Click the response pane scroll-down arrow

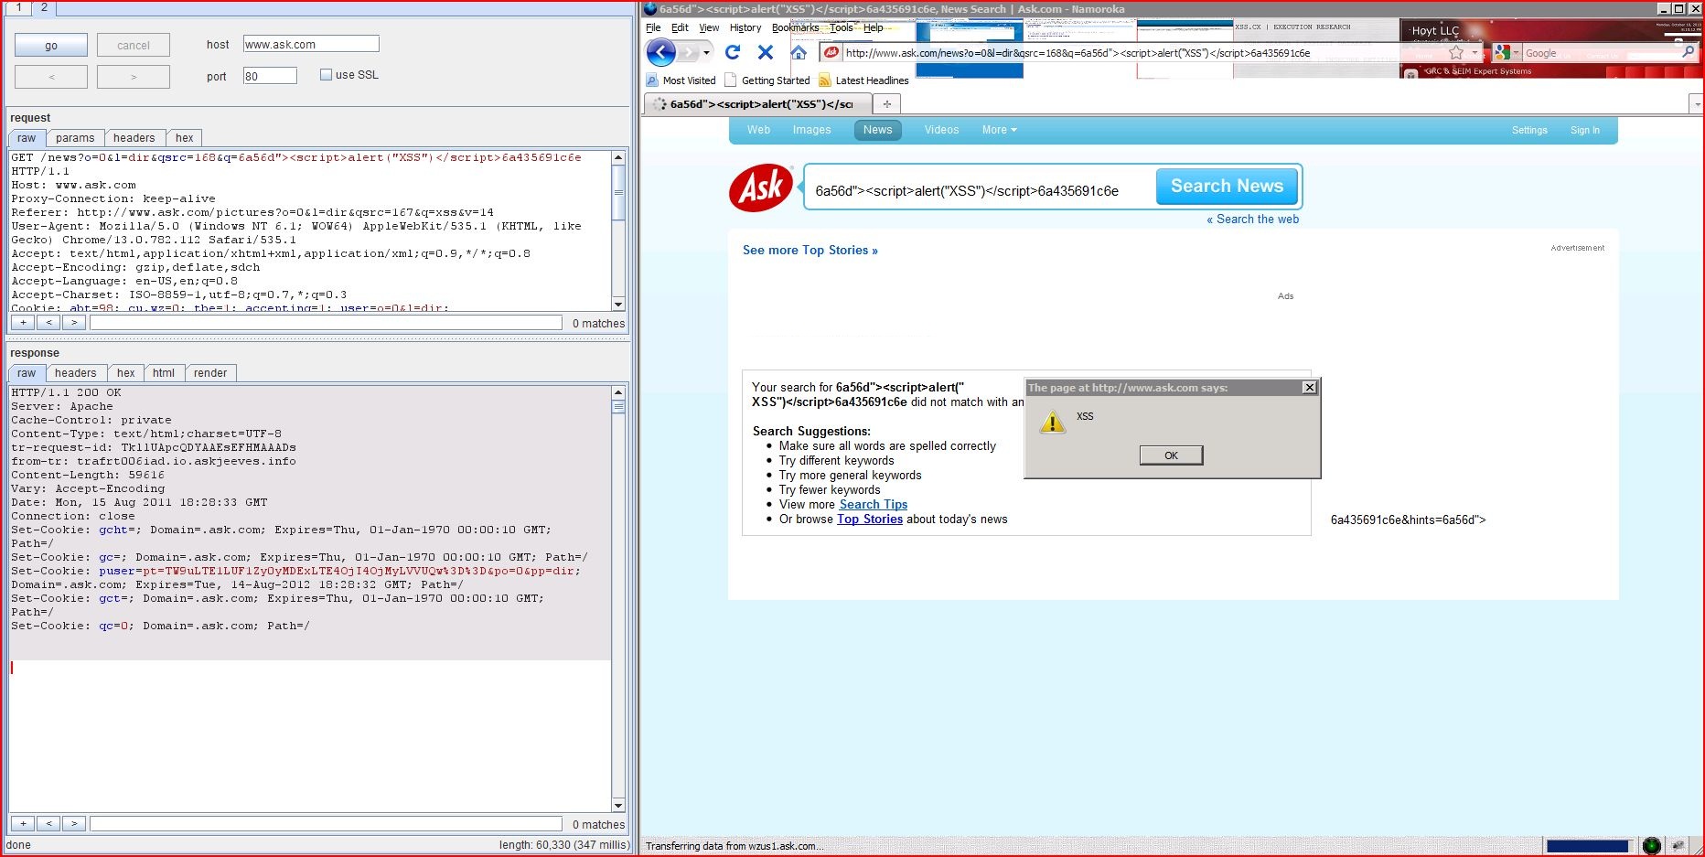[618, 806]
